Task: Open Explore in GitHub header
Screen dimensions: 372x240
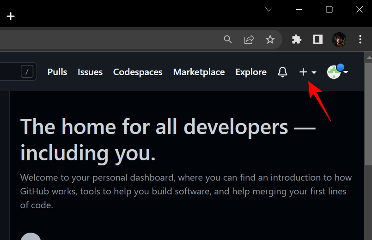Action: [251, 72]
